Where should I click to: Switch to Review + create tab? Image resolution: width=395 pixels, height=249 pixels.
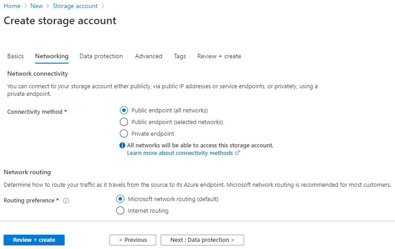[219, 56]
